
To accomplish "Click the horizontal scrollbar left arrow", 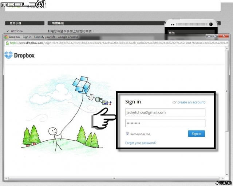I will click(6, 178).
